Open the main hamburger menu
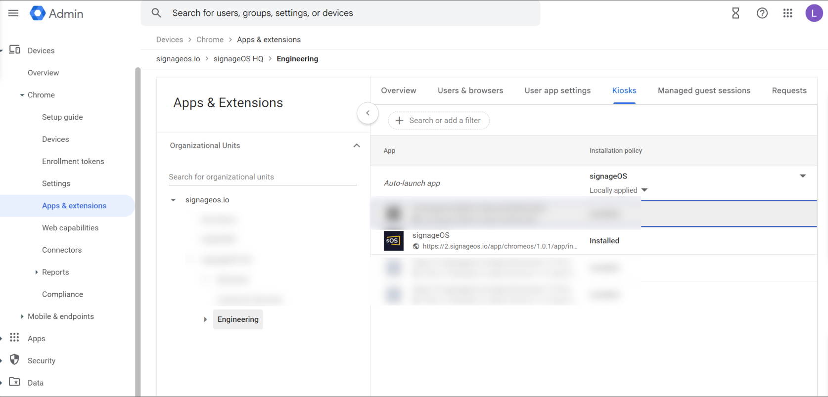828x397 pixels. (13, 13)
